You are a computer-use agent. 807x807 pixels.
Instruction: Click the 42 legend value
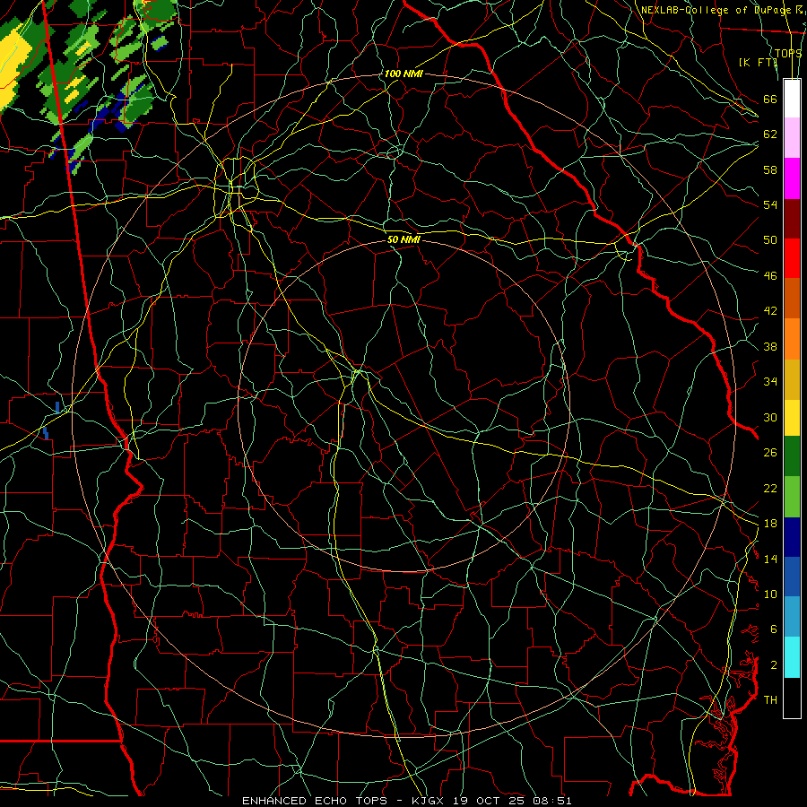(770, 310)
